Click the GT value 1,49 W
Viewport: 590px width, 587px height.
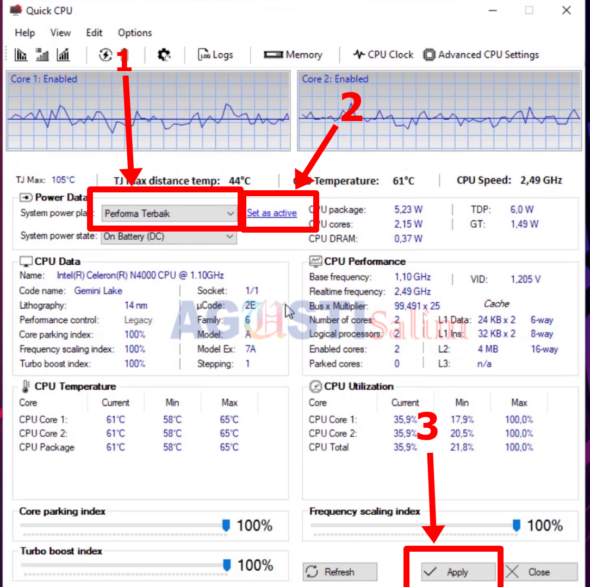[524, 224]
